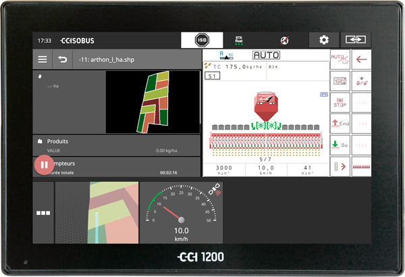
Task: Open the hamburger menu
Action: point(43,59)
